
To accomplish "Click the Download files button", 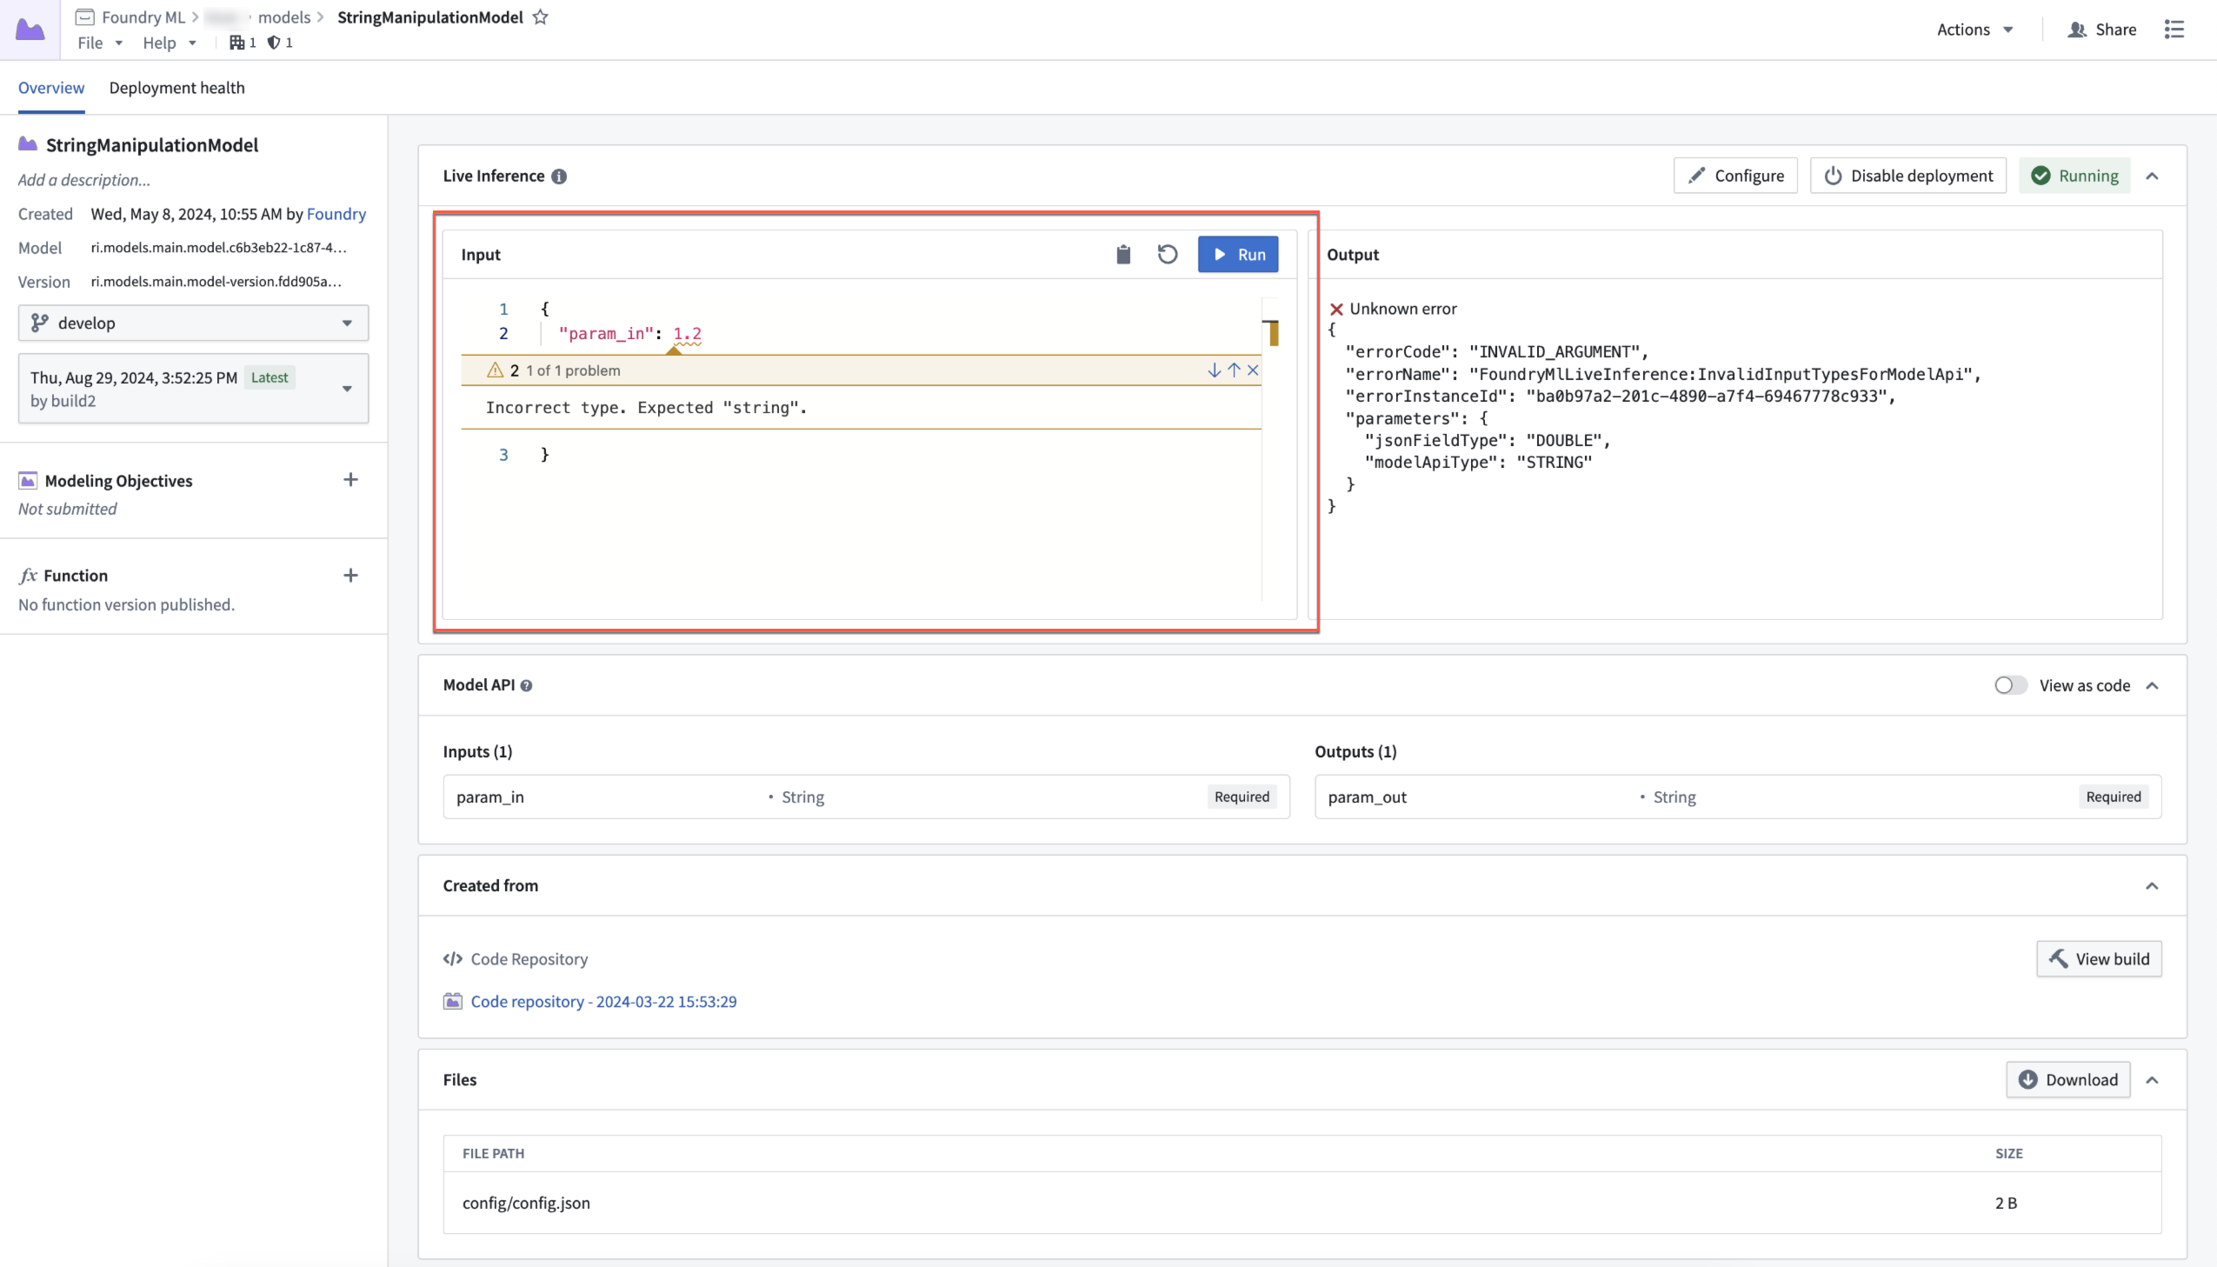I will click(2068, 1080).
